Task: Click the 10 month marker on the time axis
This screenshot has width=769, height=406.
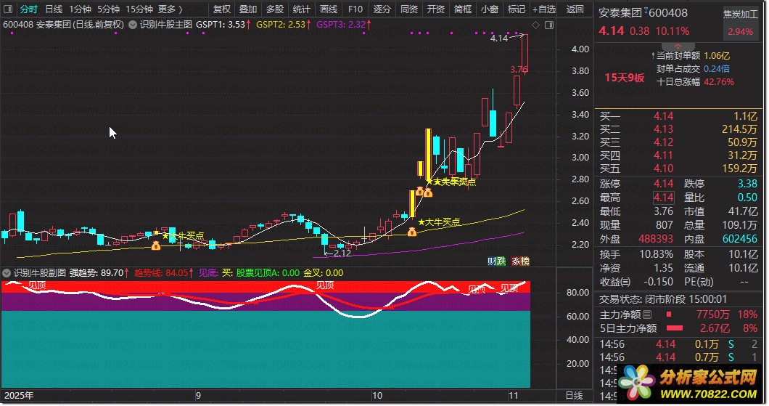Action: click(x=377, y=396)
